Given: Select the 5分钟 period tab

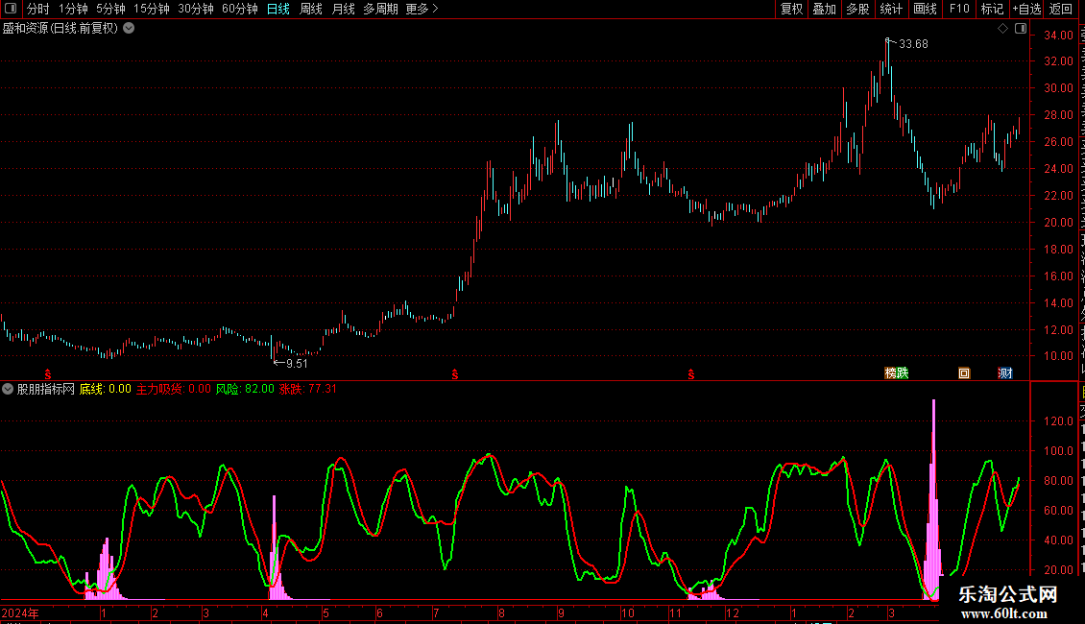Looking at the screenshot, I should coord(110,9).
